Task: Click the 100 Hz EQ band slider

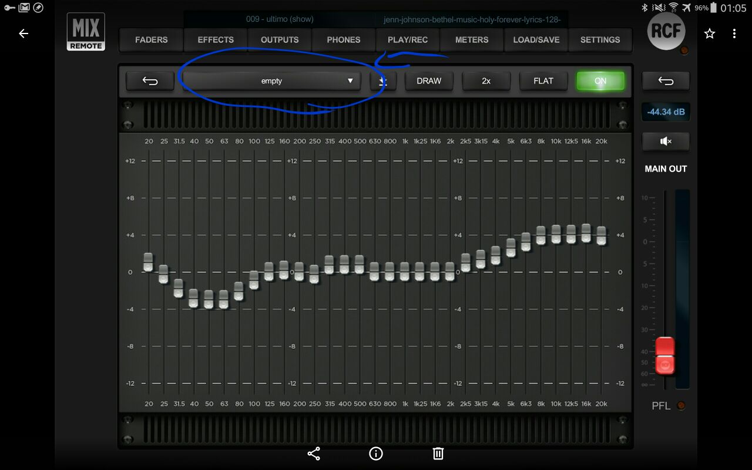Action: point(254,280)
